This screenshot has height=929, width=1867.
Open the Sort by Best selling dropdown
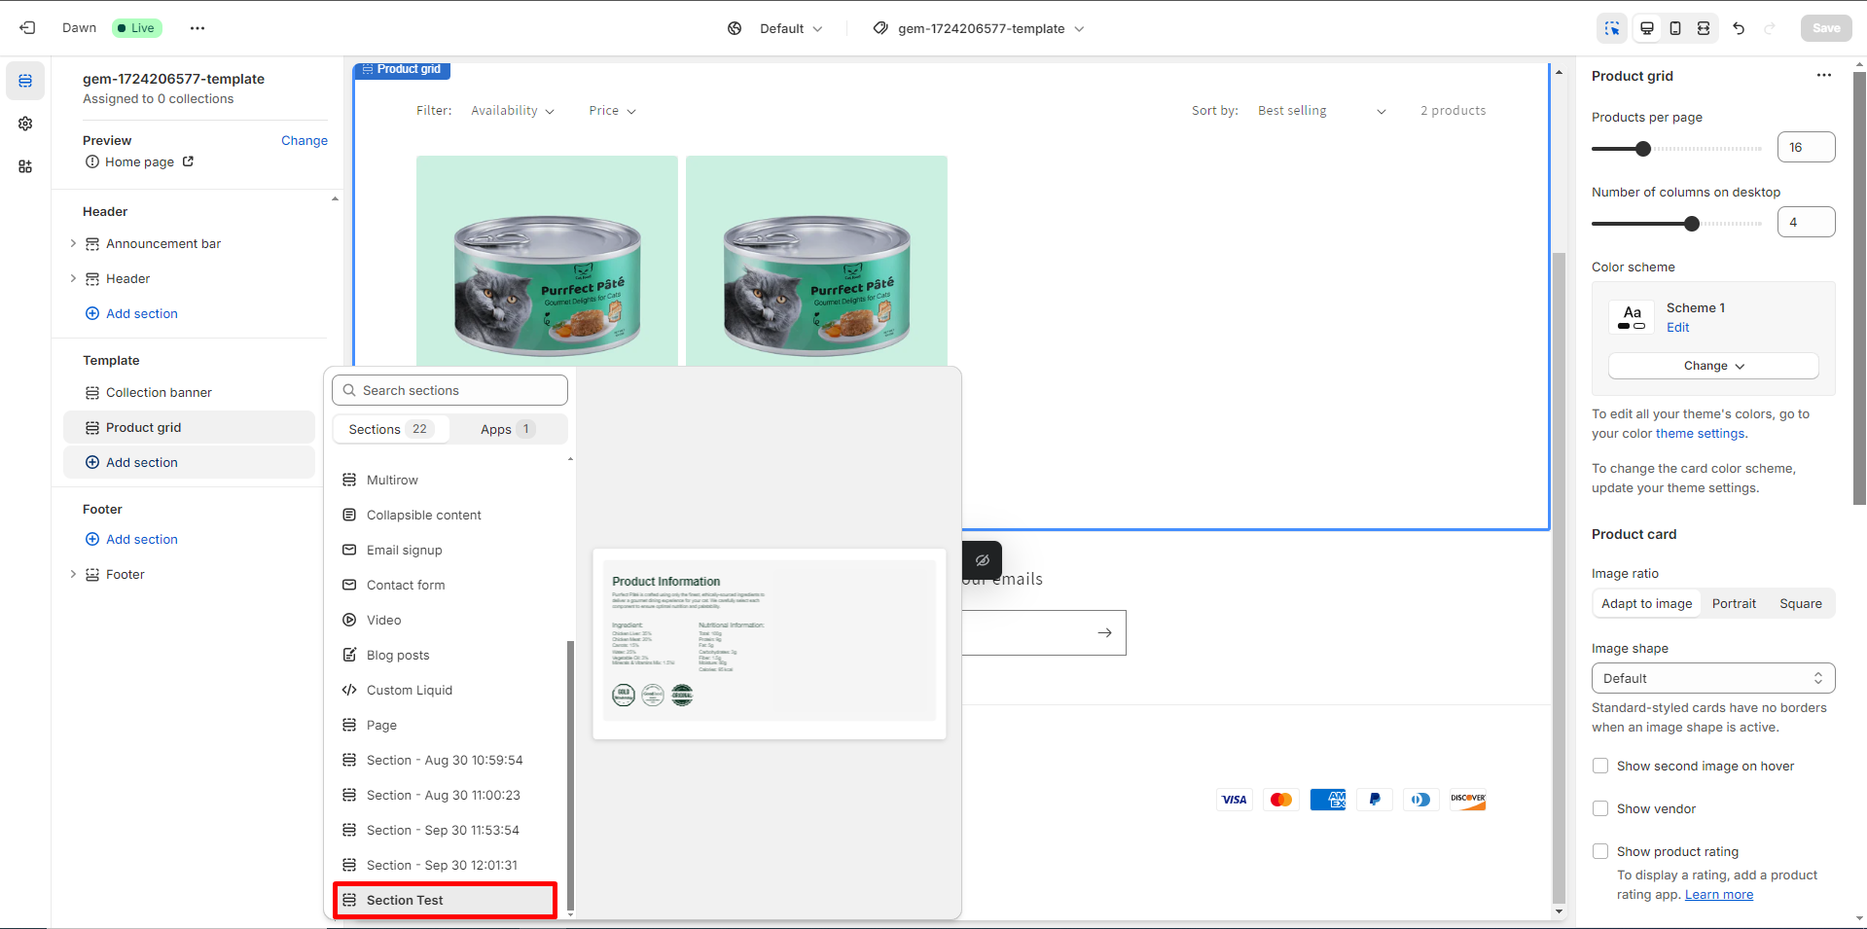1320,110
